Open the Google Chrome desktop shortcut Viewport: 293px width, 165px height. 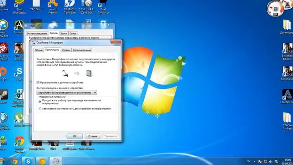click(x=19, y=144)
